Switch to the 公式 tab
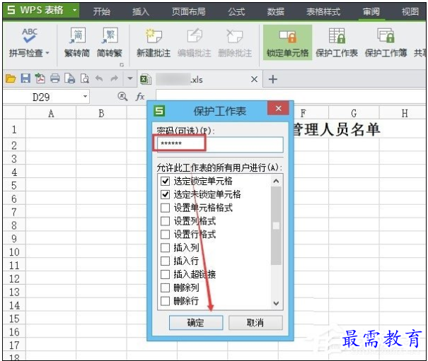 pyautogui.click(x=236, y=11)
